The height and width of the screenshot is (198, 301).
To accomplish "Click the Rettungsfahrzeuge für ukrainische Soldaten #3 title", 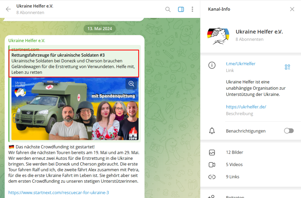I will coord(58,55).
